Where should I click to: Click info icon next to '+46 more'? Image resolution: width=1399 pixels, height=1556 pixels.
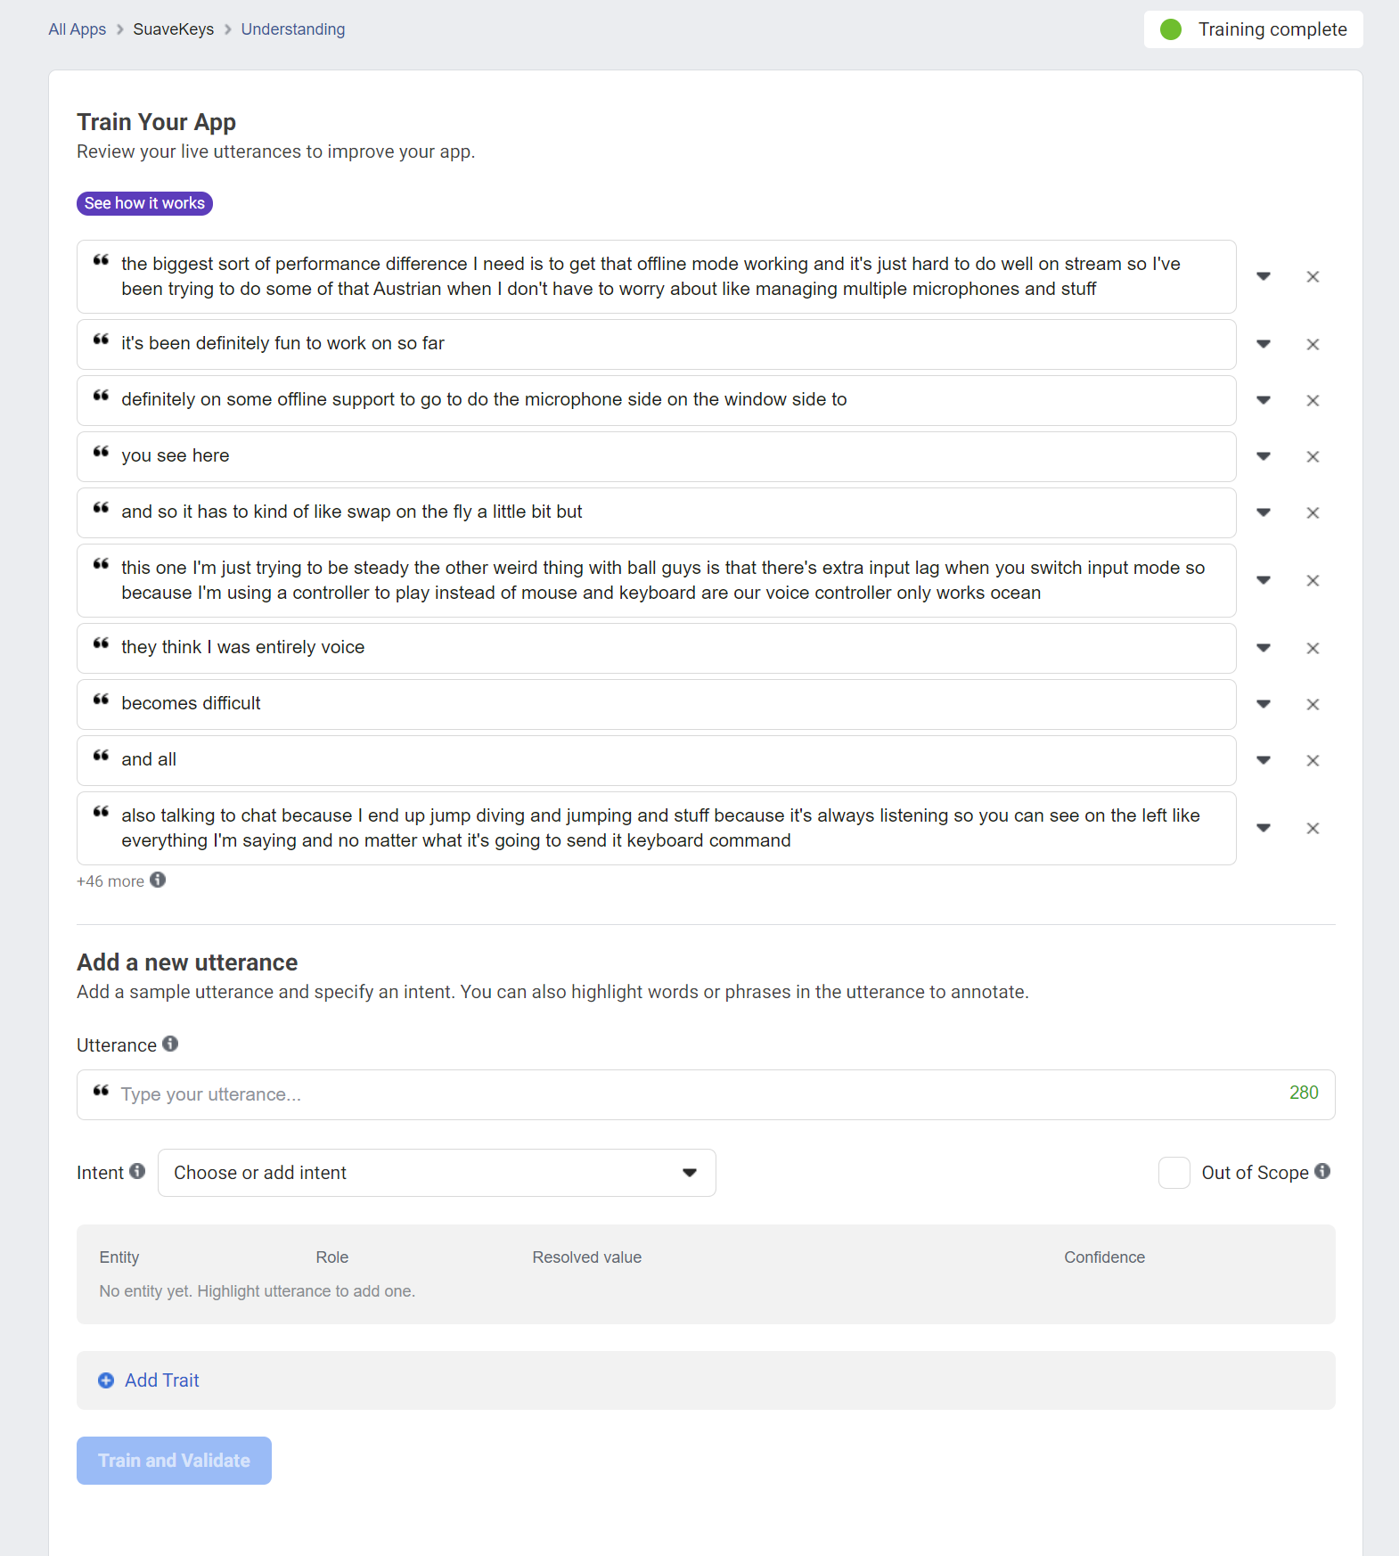click(x=158, y=880)
